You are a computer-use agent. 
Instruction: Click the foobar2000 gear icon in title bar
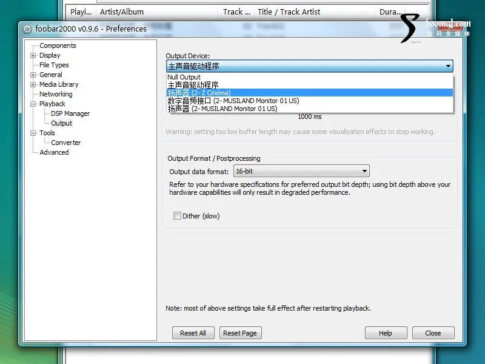pos(27,29)
